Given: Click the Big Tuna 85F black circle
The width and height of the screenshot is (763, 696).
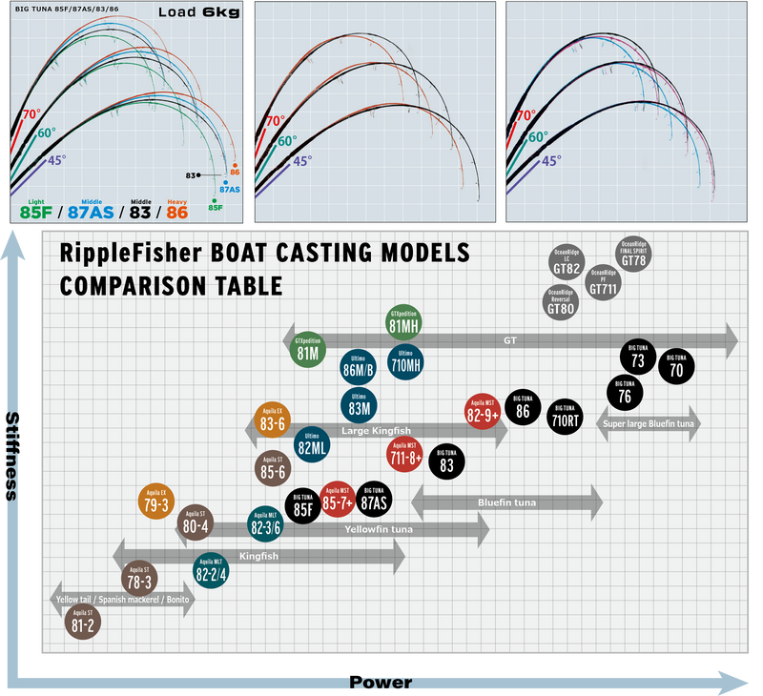Looking at the screenshot, I should tap(302, 506).
